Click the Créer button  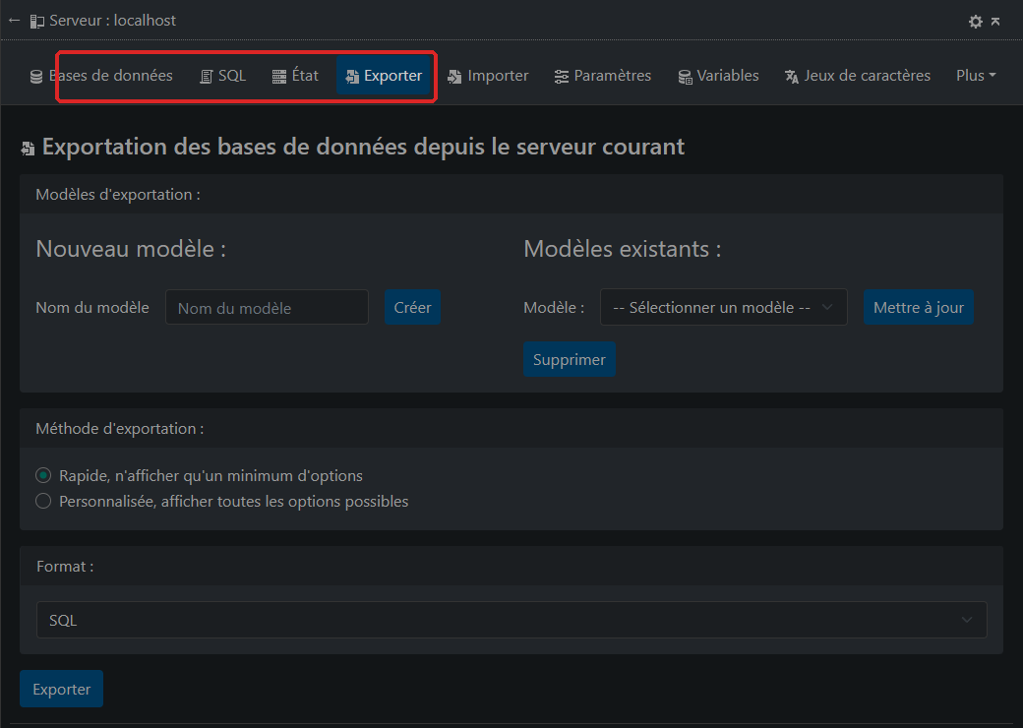point(412,307)
